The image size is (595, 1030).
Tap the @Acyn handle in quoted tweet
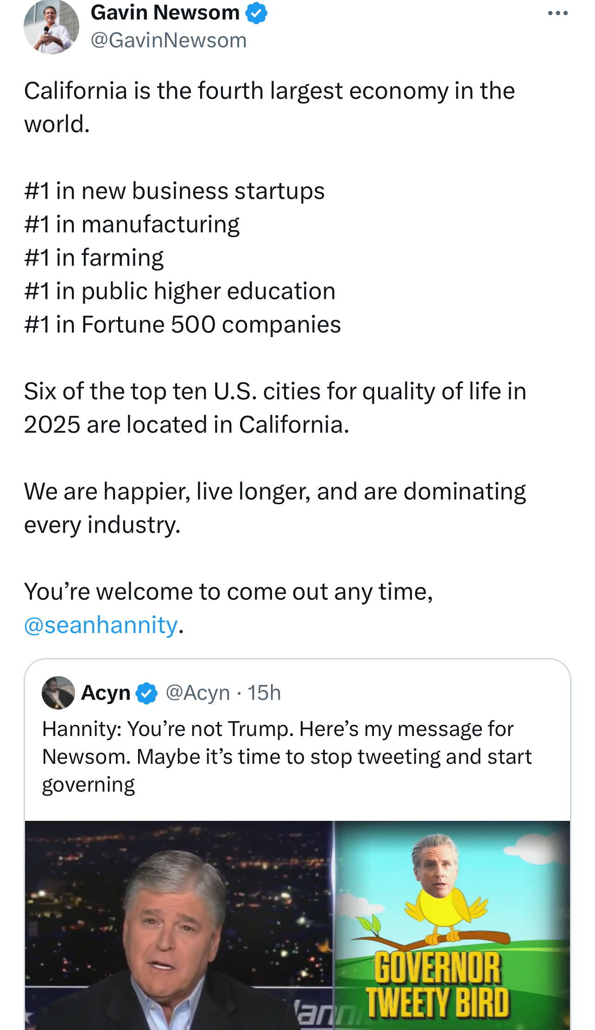(198, 693)
